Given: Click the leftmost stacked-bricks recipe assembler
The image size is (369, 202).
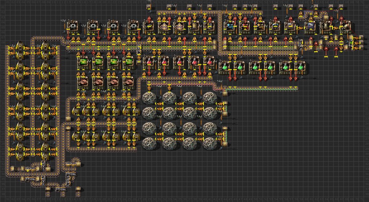Looking at the screenshot, I should [164, 26].
